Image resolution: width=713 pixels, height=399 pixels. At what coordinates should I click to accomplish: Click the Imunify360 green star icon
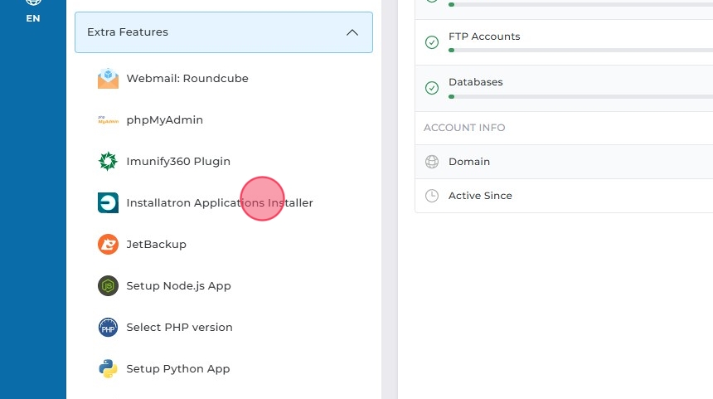[x=108, y=162]
